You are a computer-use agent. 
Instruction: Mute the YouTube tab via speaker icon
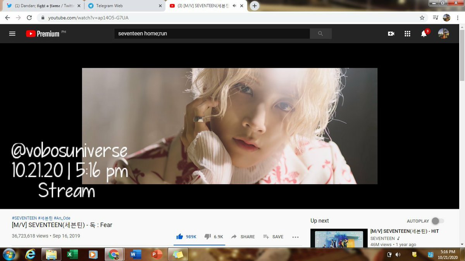pos(234,6)
